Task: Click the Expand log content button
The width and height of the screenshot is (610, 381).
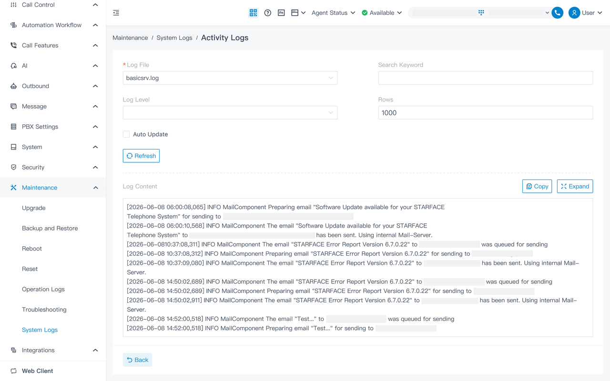Action: pos(575,186)
